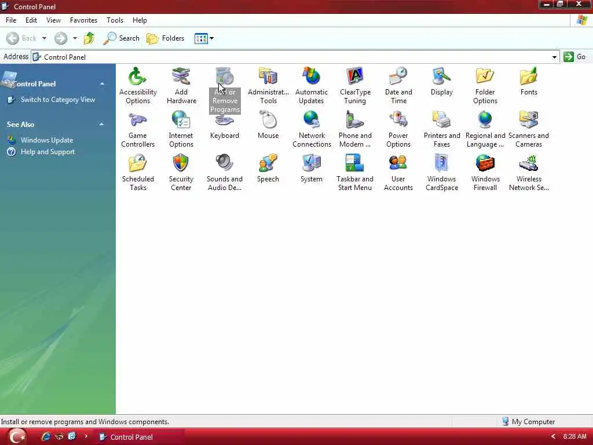This screenshot has width=593, height=445.
Task: Open ClearType Tuning icon
Action: [355, 86]
